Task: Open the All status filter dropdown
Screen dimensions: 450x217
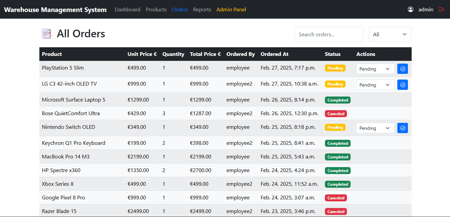Action: point(390,34)
